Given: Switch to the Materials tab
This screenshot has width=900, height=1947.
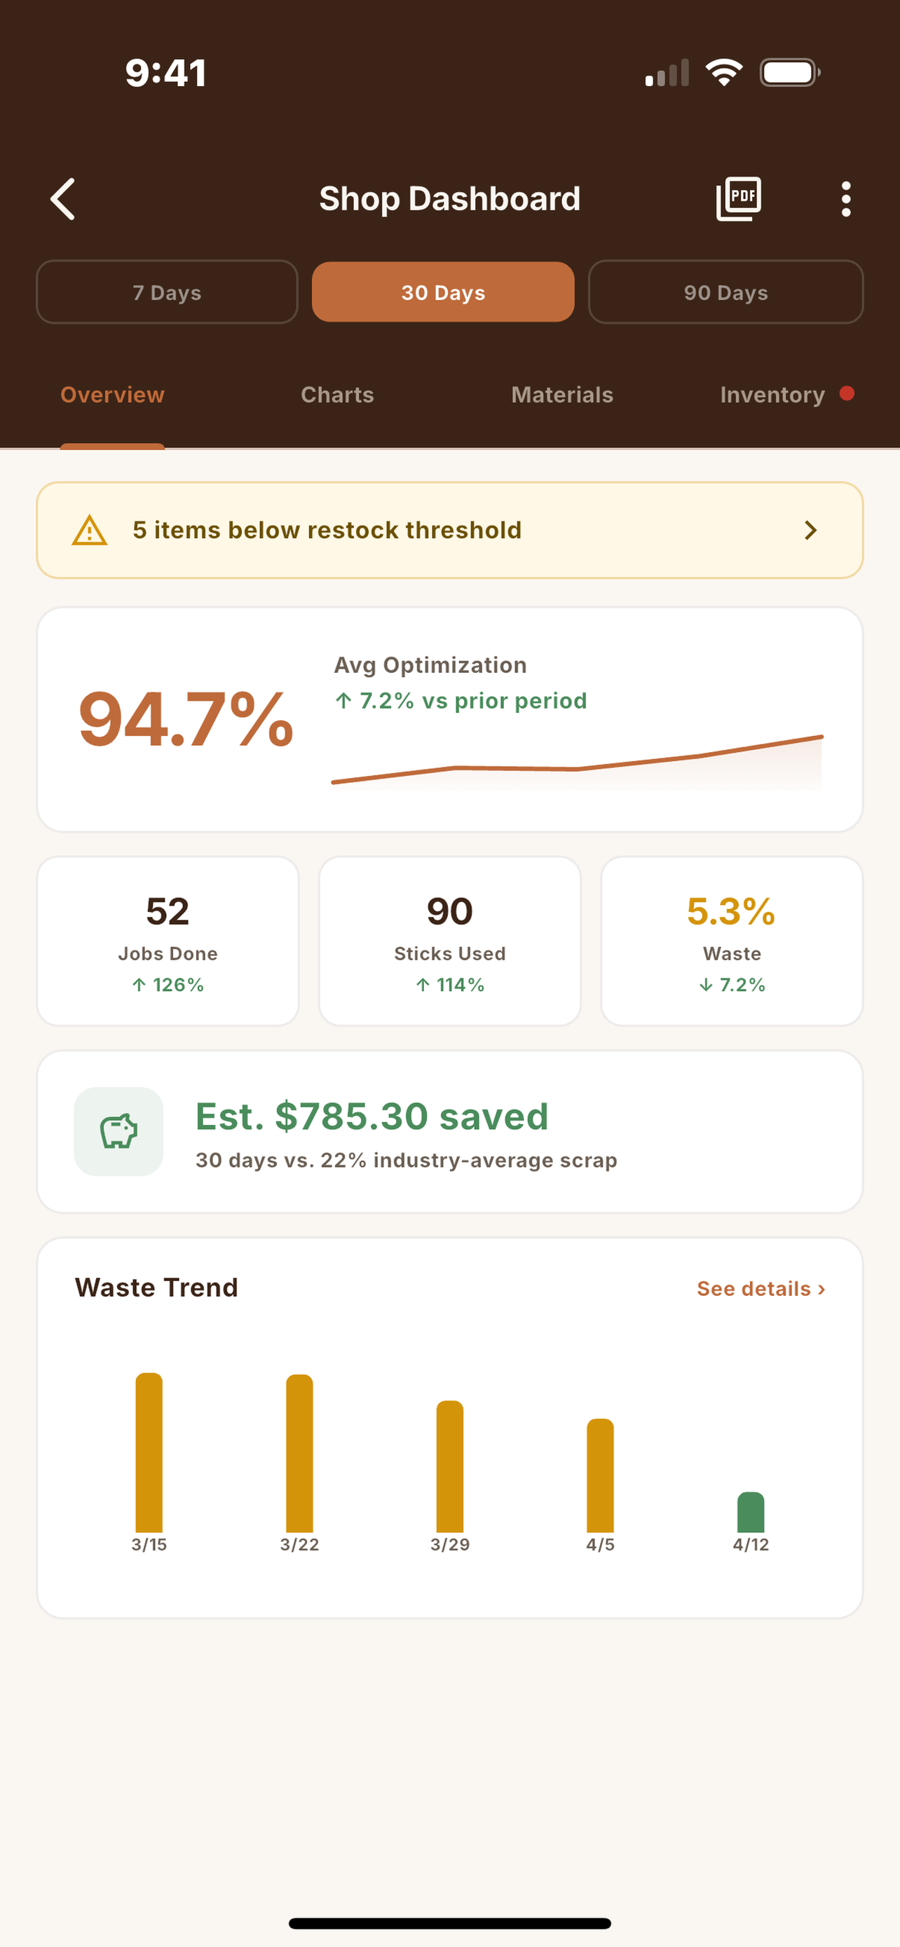Looking at the screenshot, I should [x=562, y=395].
